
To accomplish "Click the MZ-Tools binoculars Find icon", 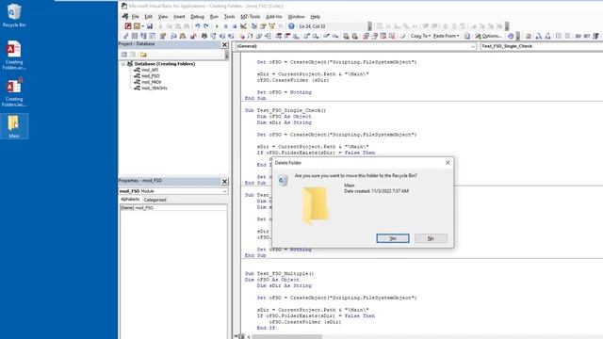I will tap(204, 36).
